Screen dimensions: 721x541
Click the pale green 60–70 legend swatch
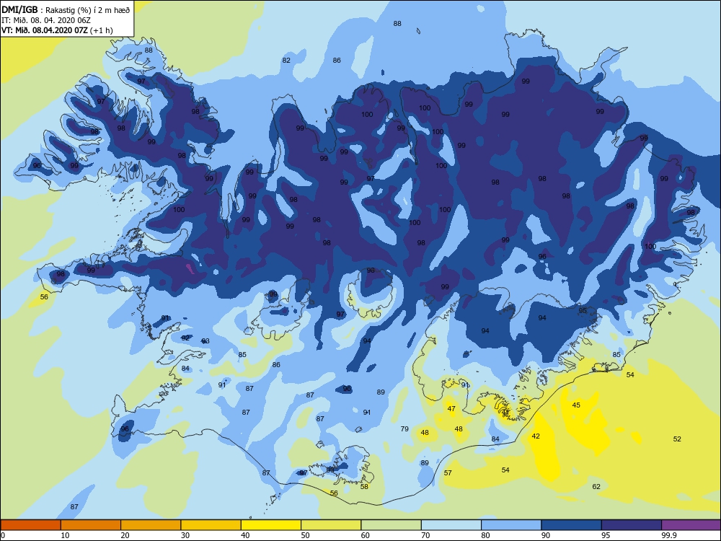[x=392, y=525]
